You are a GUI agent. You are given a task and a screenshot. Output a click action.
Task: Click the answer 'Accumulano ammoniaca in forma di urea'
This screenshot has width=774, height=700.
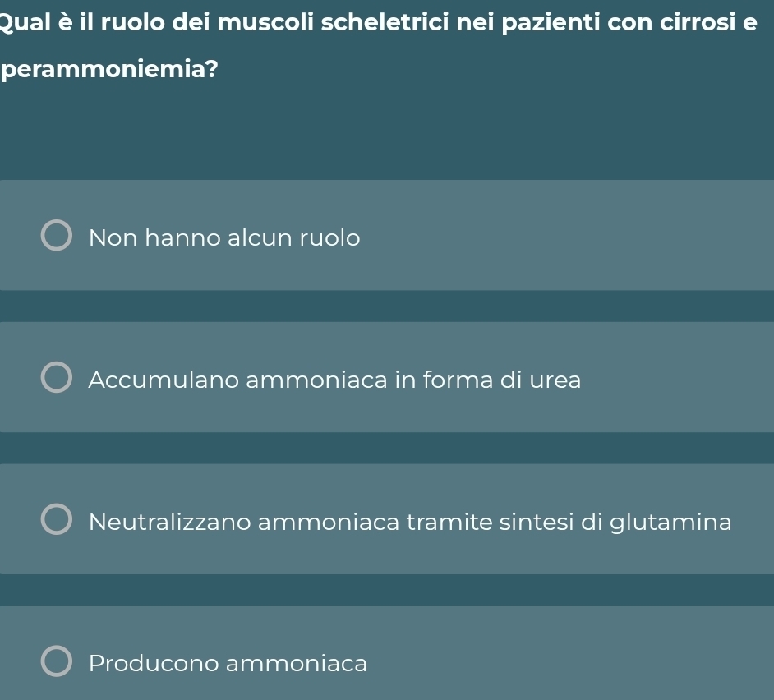335,380
